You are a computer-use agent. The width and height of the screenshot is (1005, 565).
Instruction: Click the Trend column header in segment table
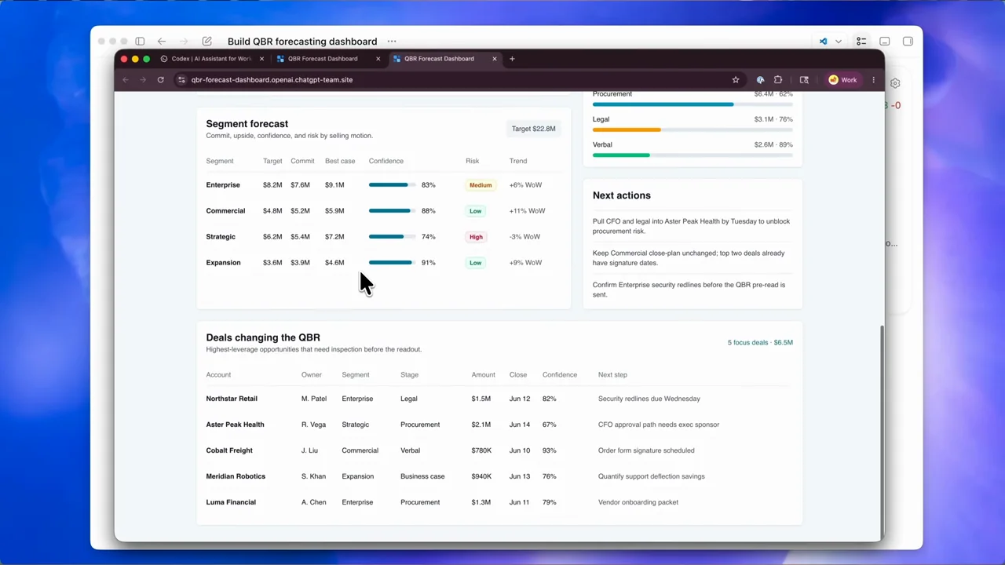tap(518, 162)
